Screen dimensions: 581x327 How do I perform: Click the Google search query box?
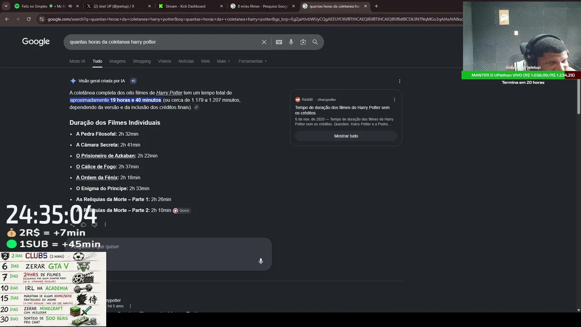pyautogui.click(x=163, y=42)
